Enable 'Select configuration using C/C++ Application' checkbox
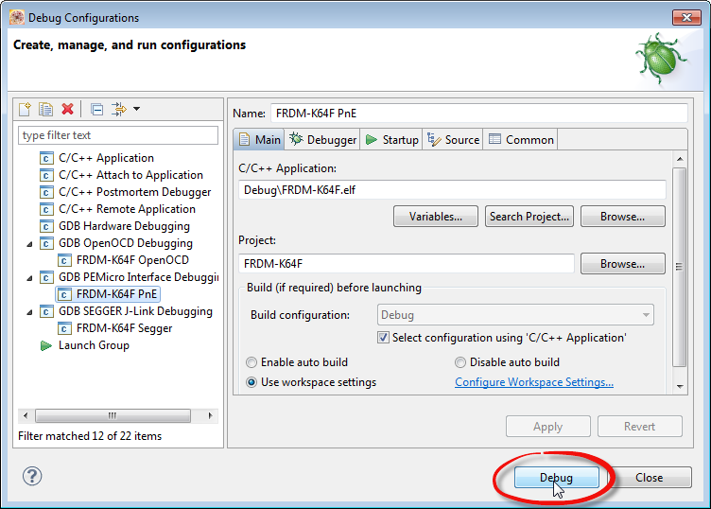Screen dimensions: 711x509 (384, 338)
